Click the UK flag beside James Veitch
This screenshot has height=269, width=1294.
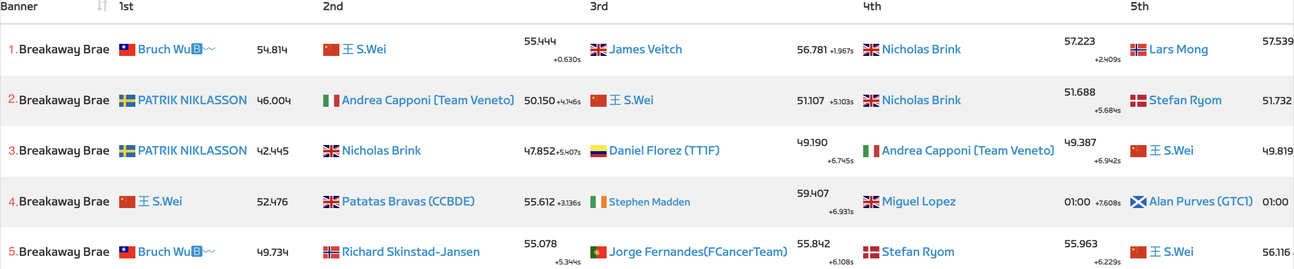click(x=598, y=49)
